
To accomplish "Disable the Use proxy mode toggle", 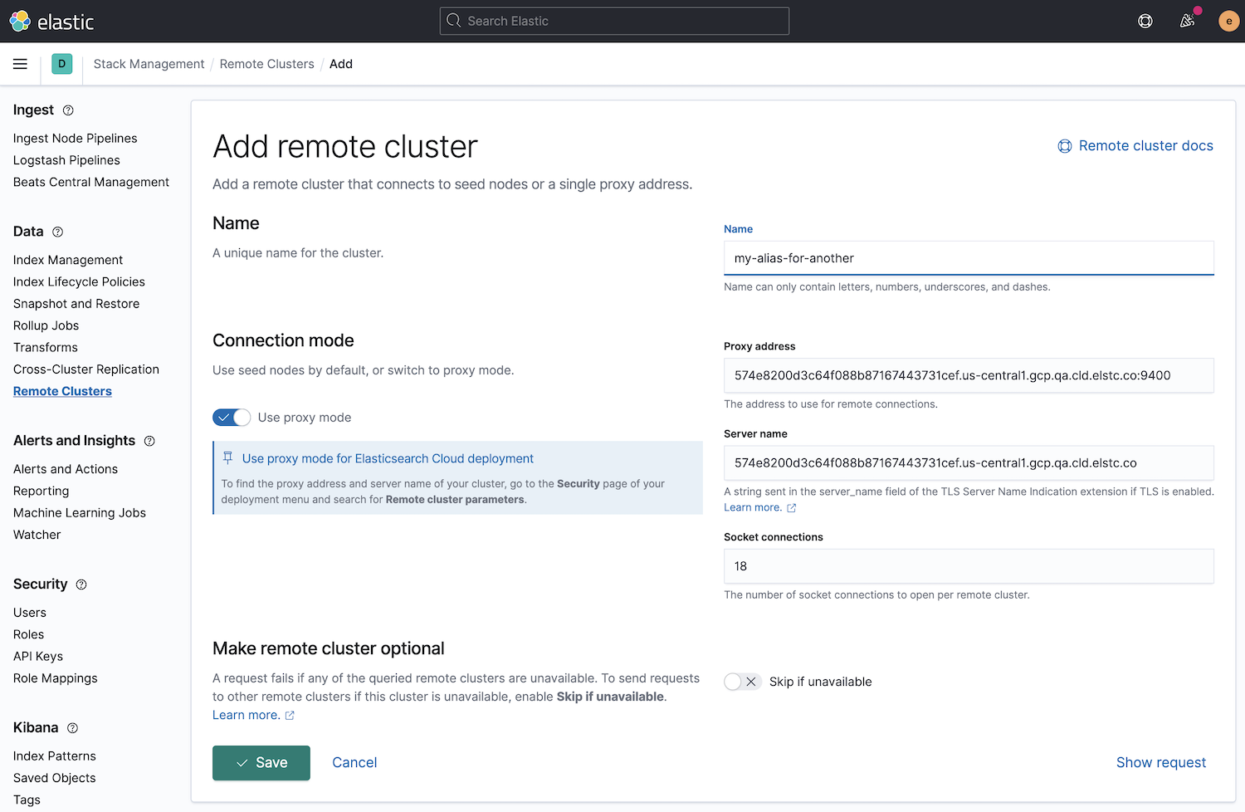I will 232,417.
